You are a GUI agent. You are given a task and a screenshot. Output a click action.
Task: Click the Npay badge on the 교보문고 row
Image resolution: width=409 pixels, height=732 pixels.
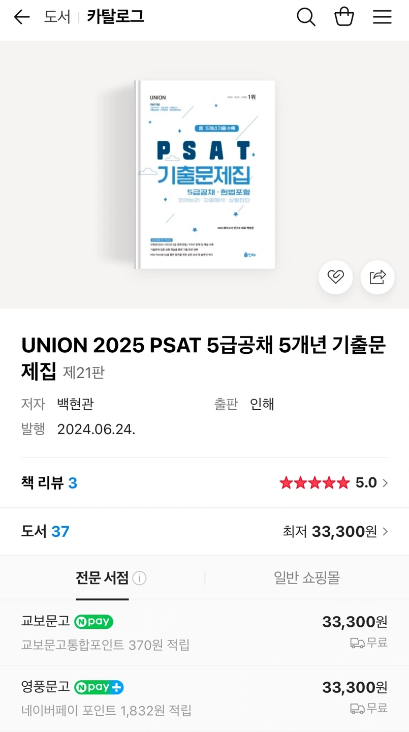(x=93, y=622)
